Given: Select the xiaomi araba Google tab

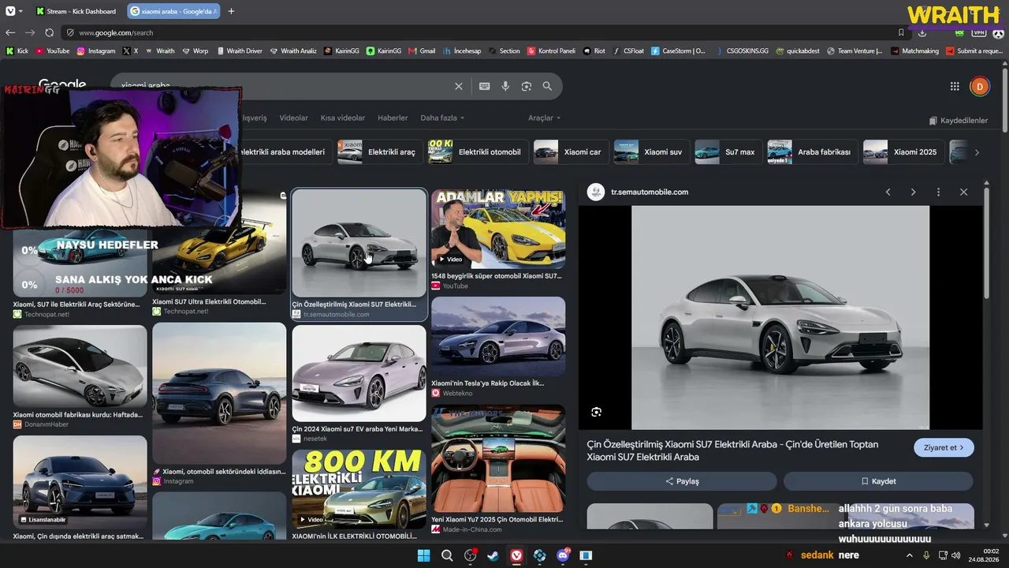Looking at the screenshot, I should coord(173,11).
